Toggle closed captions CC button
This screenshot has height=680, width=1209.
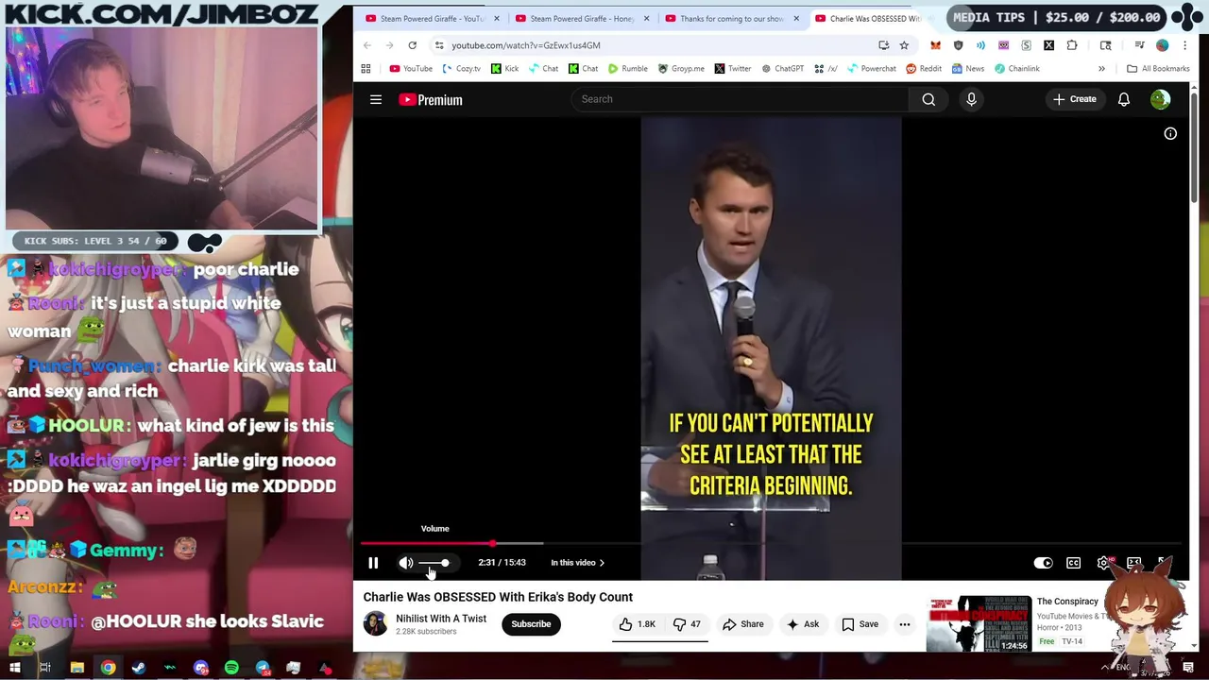point(1074,563)
